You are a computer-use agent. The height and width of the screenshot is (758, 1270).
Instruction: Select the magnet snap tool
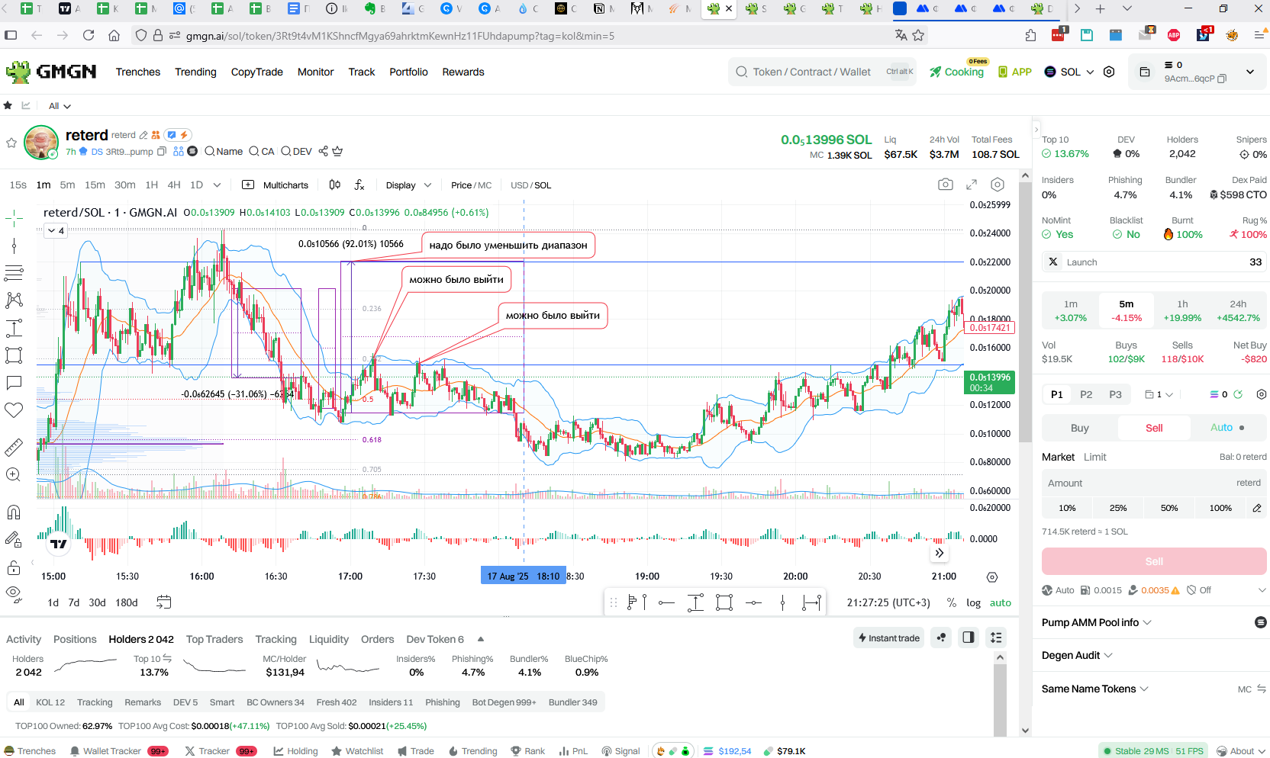point(14,512)
